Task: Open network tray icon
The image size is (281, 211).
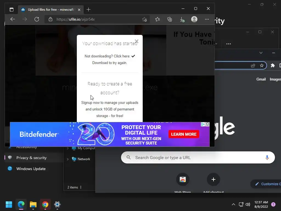Action: coord(241,204)
